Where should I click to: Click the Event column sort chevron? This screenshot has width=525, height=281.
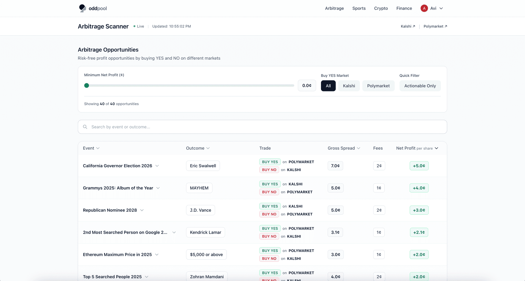[x=98, y=148]
